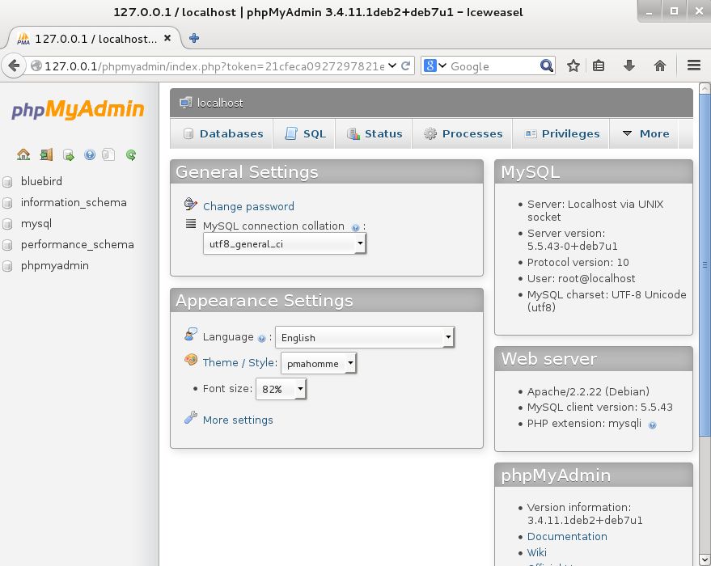Open the Iceweasel hamburger menu
This screenshot has height=566, width=711.
point(693,66)
